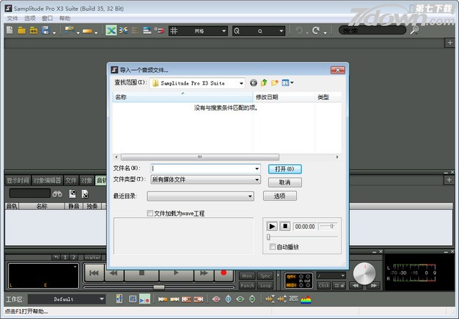Viewport: 459px width, 319px height.
Task: Click the mixer icon in bottom toolbar
Action: [132, 299]
